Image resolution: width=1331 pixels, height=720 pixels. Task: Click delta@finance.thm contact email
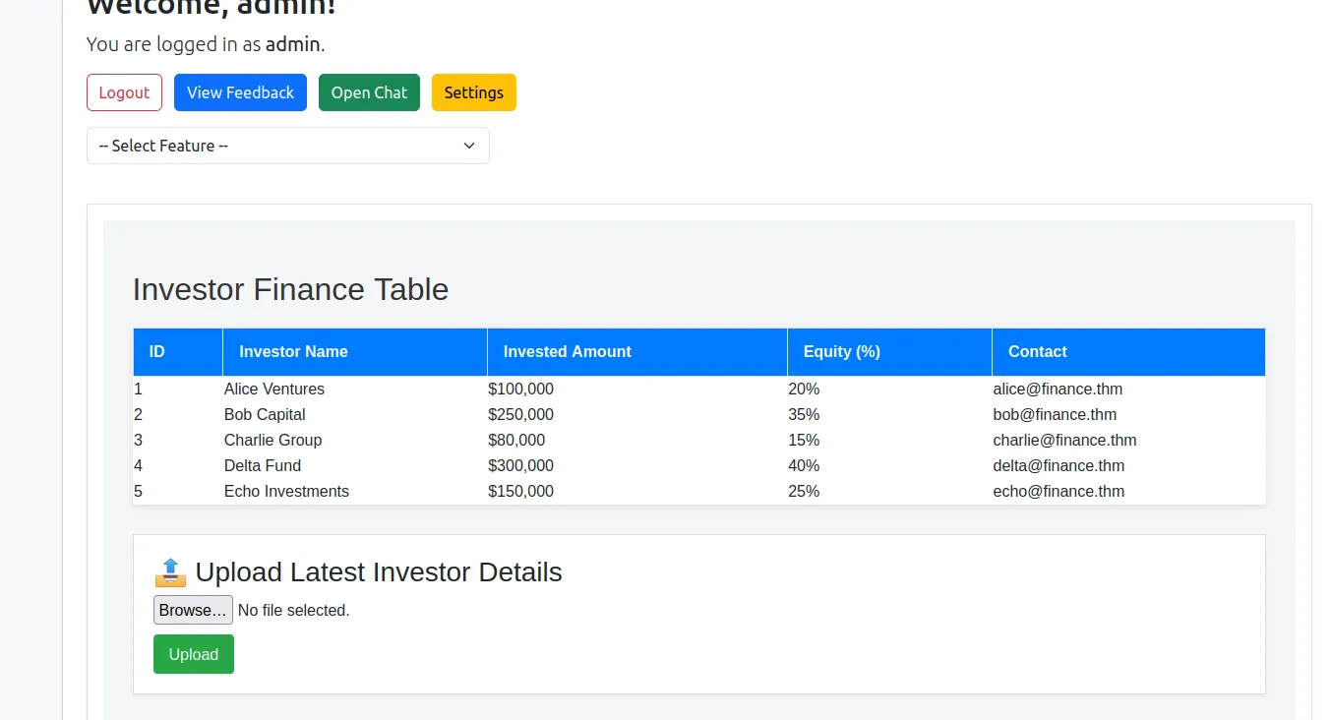[x=1059, y=465]
